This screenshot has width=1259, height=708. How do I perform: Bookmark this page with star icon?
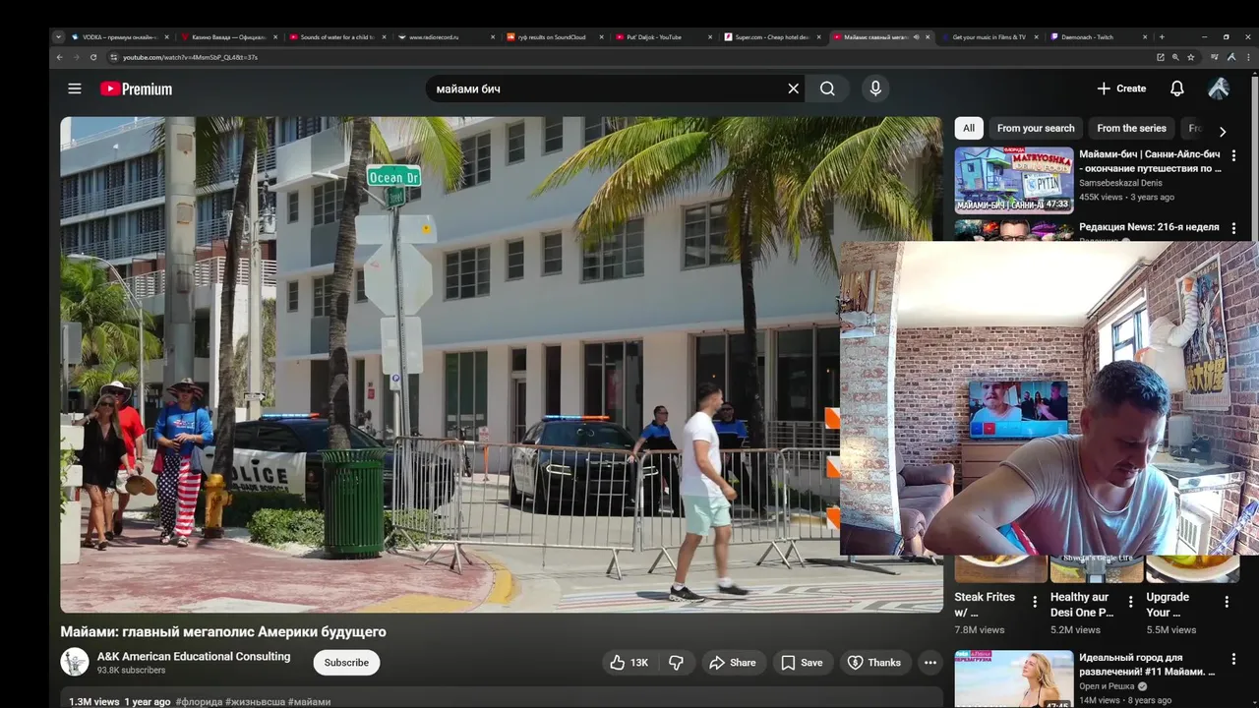pos(1191,57)
